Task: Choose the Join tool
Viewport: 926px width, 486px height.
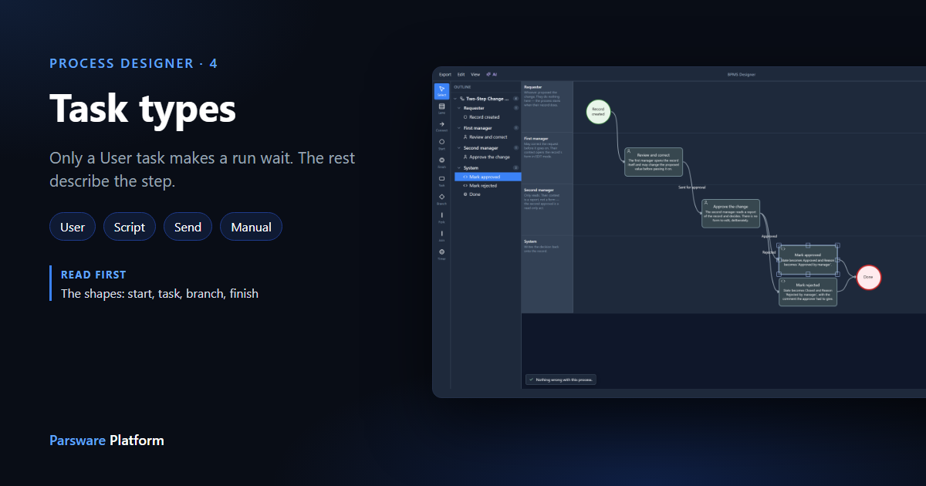Action: point(441,236)
